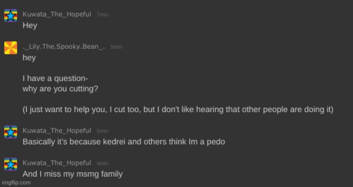Click Lily's lowercase "hey" reply
Image resolution: width=353 pixels, height=187 pixels.
[29, 58]
